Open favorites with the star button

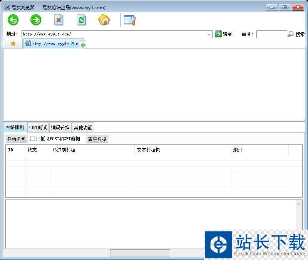tap(13, 44)
